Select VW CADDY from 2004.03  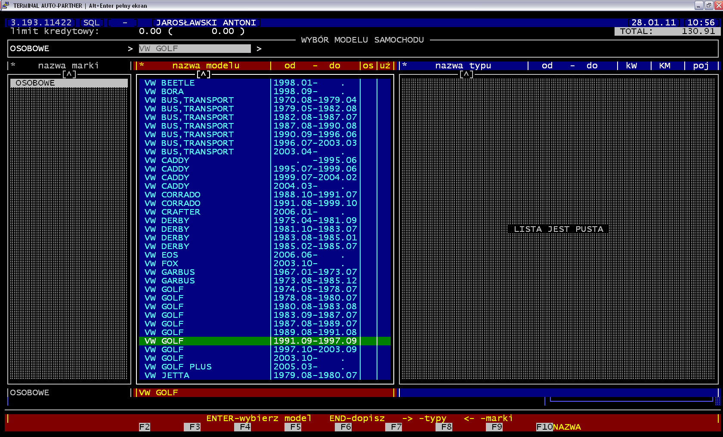tap(265, 186)
